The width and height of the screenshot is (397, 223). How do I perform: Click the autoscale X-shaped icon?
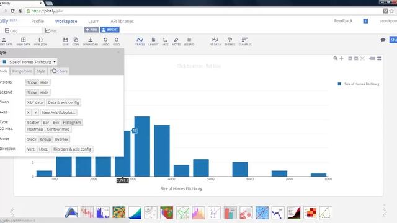tap(362, 58)
